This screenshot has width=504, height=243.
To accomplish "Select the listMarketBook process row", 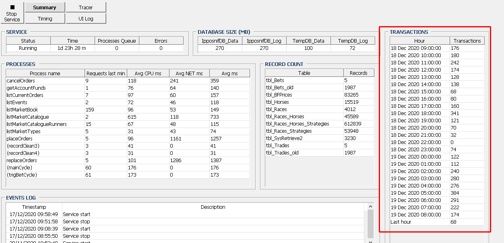I will coord(128,110).
